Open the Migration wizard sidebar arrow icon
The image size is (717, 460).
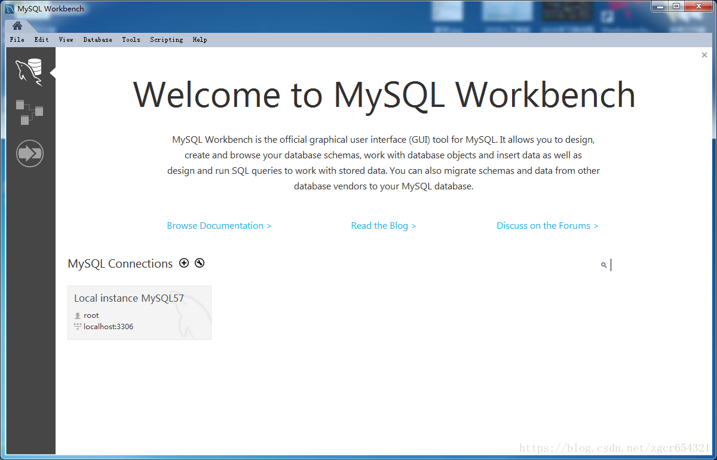click(x=30, y=154)
